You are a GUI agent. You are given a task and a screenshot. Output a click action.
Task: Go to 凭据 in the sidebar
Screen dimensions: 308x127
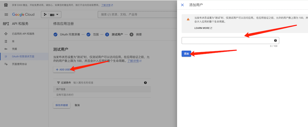coord(14,49)
